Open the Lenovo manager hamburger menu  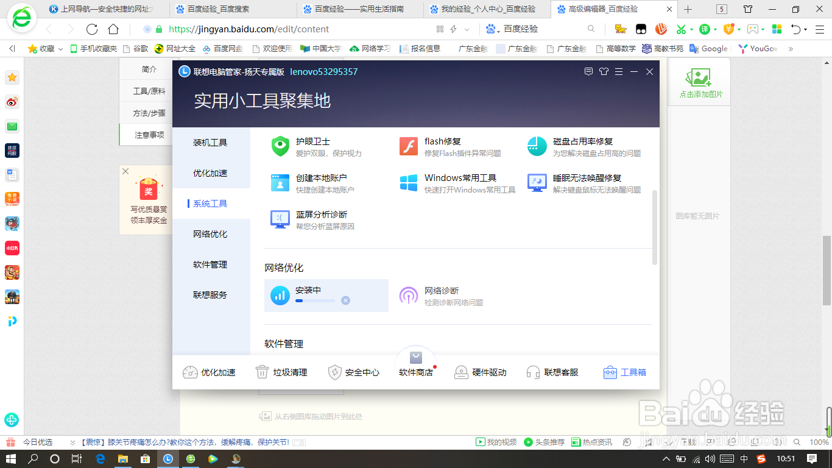tap(619, 72)
